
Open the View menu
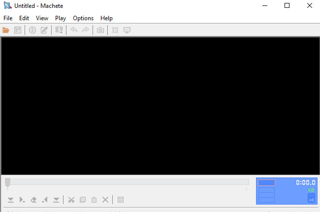(42, 18)
